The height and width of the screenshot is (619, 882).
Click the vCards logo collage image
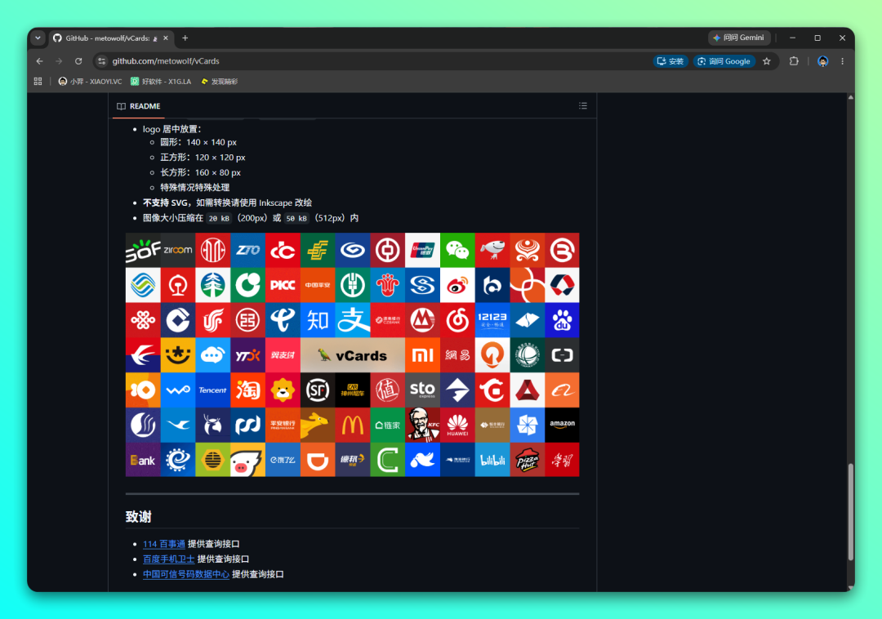pyautogui.click(x=352, y=354)
